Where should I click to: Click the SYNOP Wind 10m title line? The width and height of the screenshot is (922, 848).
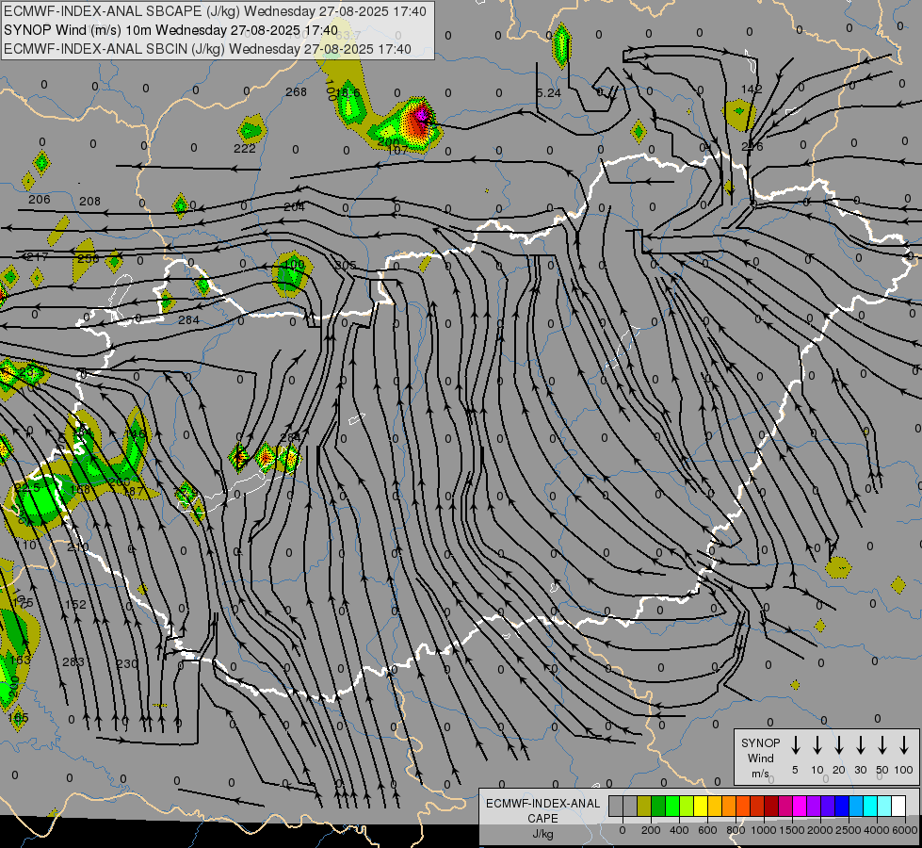[170, 30]
